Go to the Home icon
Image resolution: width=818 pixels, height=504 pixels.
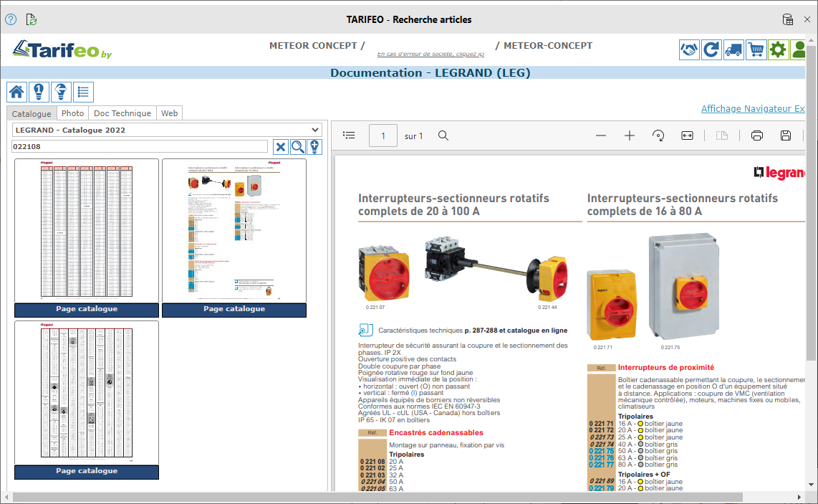pyautogui.click(x=16, y=92)
